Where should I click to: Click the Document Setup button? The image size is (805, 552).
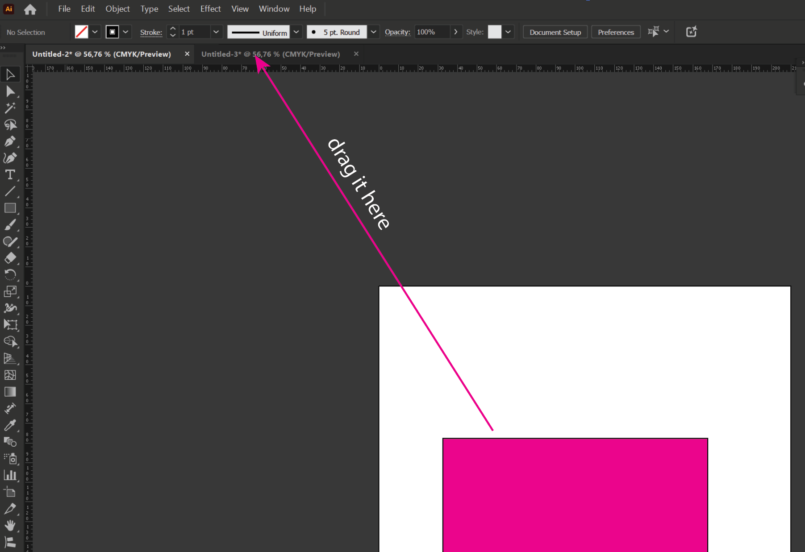click(555, 32)
